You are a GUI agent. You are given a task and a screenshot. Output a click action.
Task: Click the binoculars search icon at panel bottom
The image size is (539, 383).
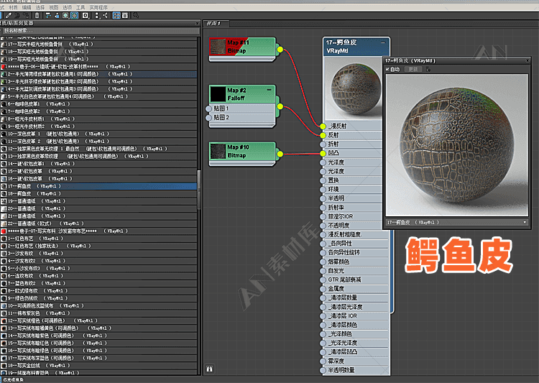coord(210,367)
